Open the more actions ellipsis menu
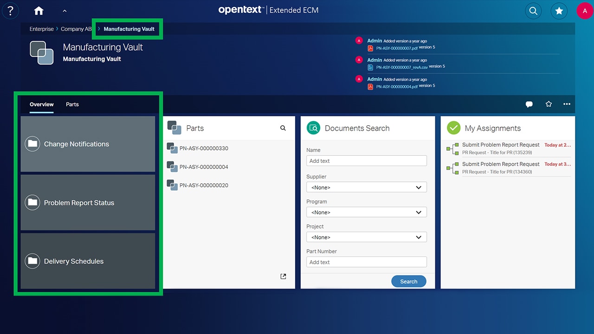This screenshot has height=334, width=594. pos(567,104)
